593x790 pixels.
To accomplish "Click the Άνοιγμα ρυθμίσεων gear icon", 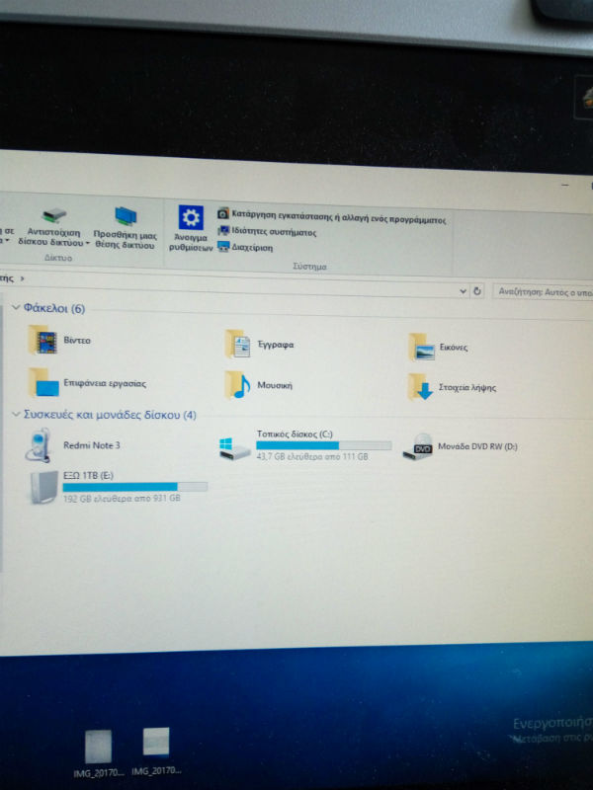I will (x=191, y=217).
